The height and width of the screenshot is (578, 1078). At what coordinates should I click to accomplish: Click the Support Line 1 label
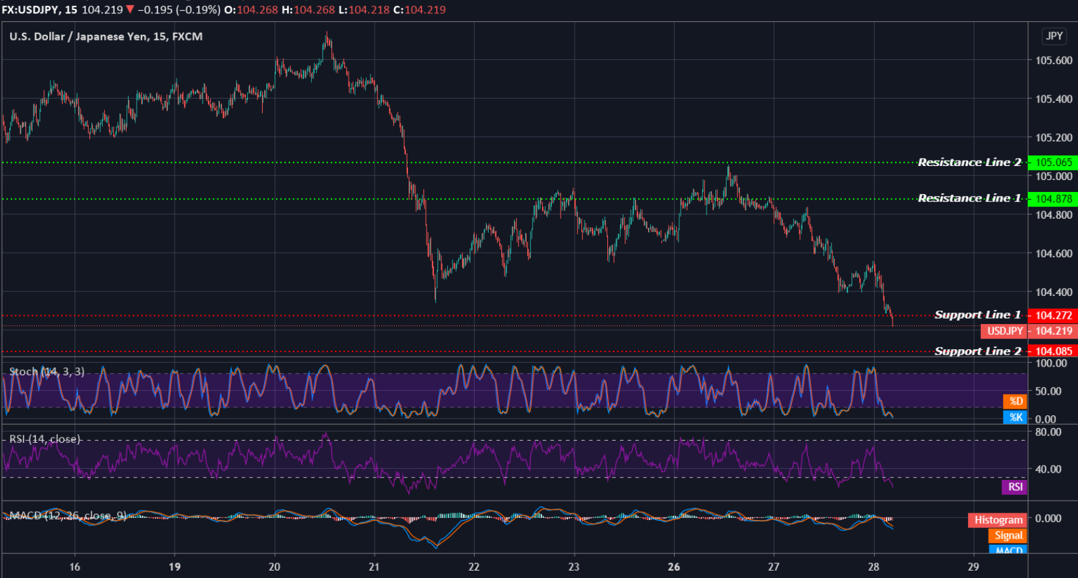pyautogui.click(x=978, y=315)
